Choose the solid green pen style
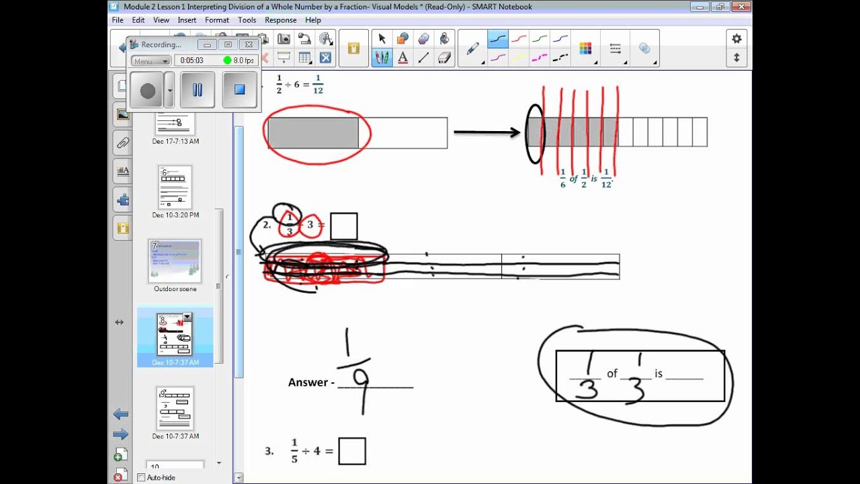 (x=540, y=39)
